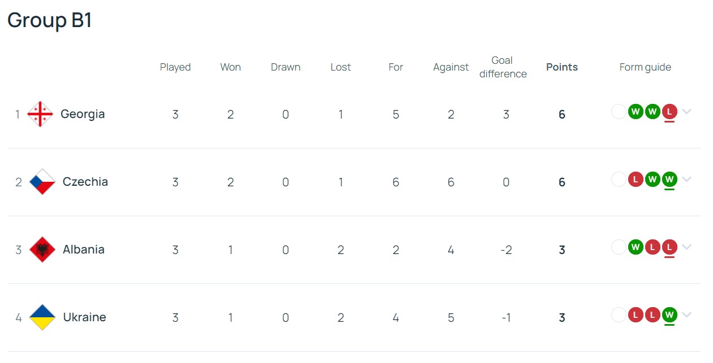Click Czechia's red loss form badge

tap(636, 180)
